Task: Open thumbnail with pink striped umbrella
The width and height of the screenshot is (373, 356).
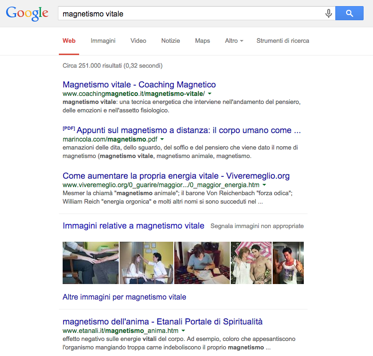Action: [x=251, y=263]
